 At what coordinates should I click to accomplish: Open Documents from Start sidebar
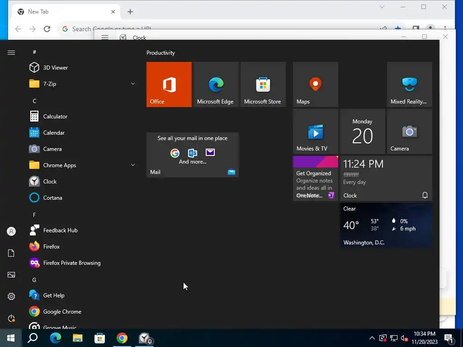point(11,253)
